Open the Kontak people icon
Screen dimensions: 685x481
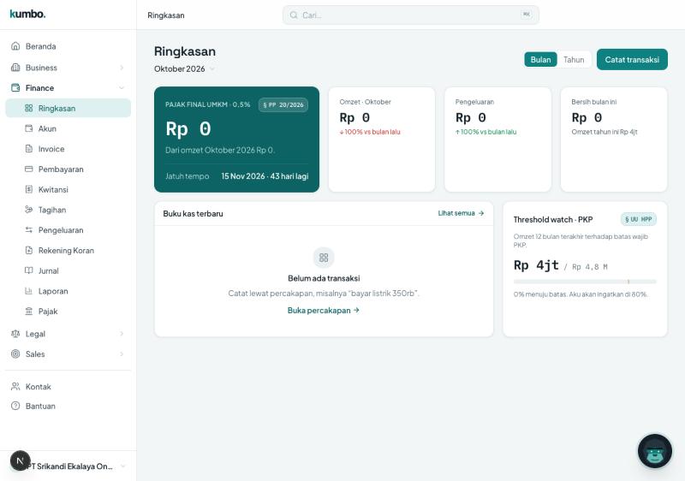click(x=15, y=386)
